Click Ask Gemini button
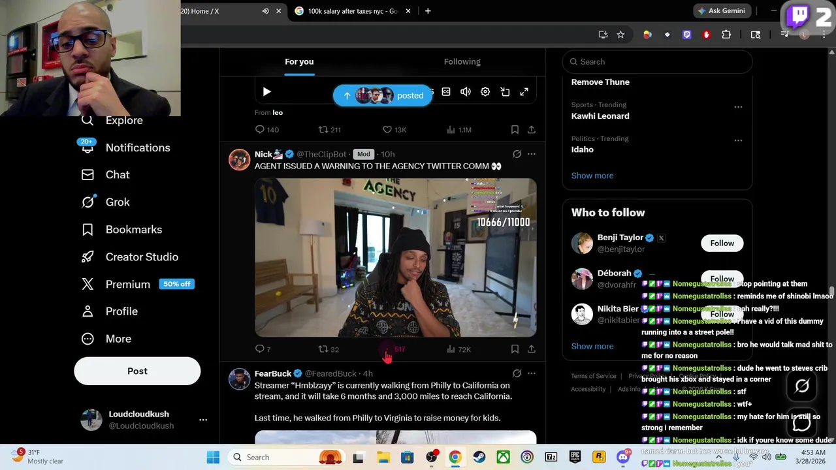Image resolution: width=836 pixels, height=470 pixels. (x=721, y=11)
